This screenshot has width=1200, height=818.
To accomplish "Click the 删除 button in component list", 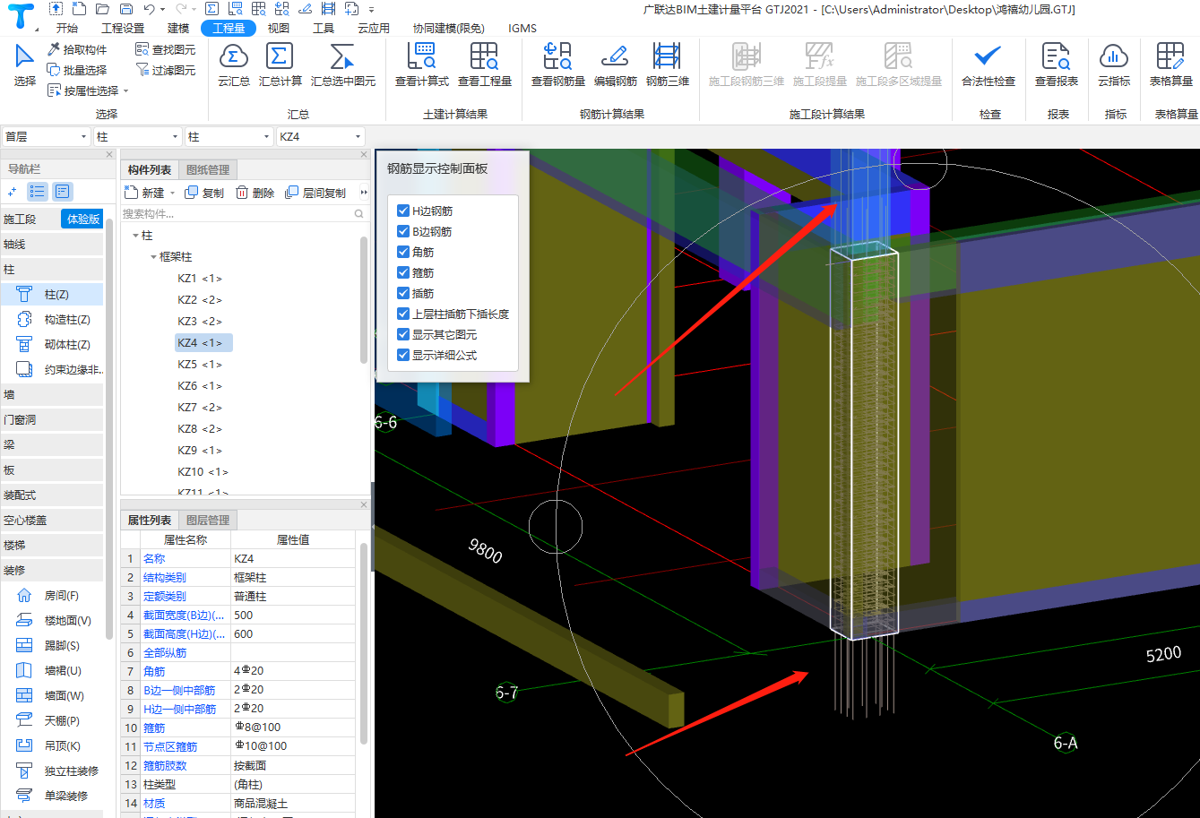I will click(255, 193).
